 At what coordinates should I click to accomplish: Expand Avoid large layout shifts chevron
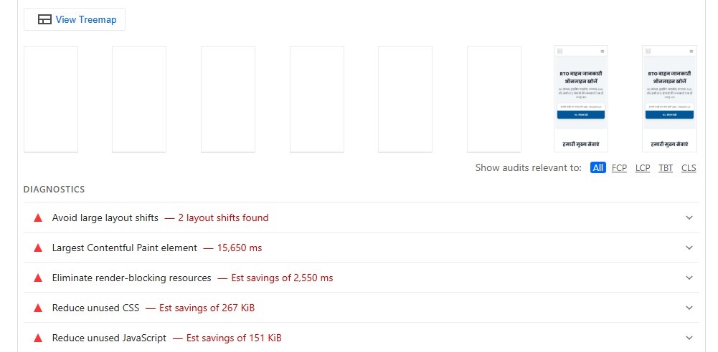tap(689, 217)
